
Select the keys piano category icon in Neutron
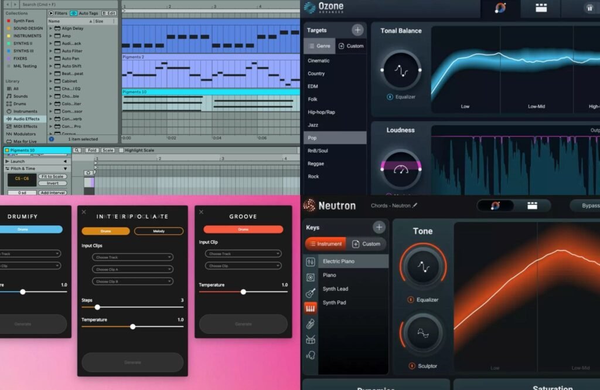click(x=311, y=308)
